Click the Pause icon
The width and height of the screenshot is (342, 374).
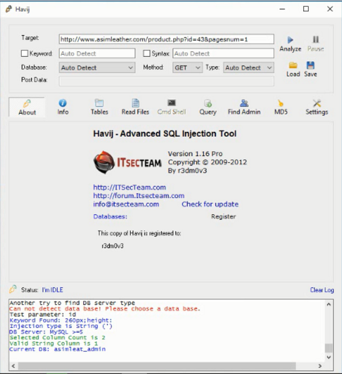tap(316, 39)
